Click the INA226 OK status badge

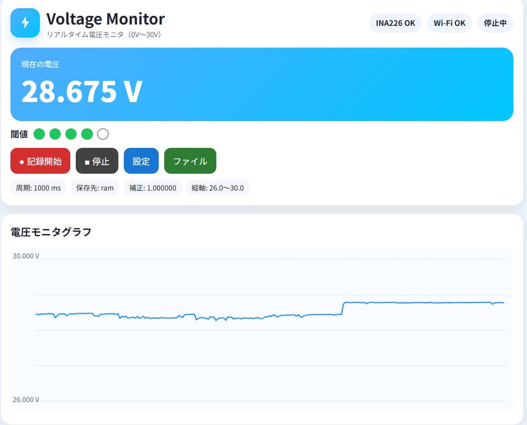pyautogui.click(x=395, y=23)
